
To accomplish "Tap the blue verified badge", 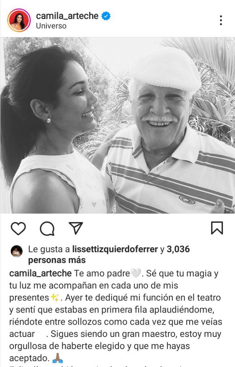I will click(106, 16).
